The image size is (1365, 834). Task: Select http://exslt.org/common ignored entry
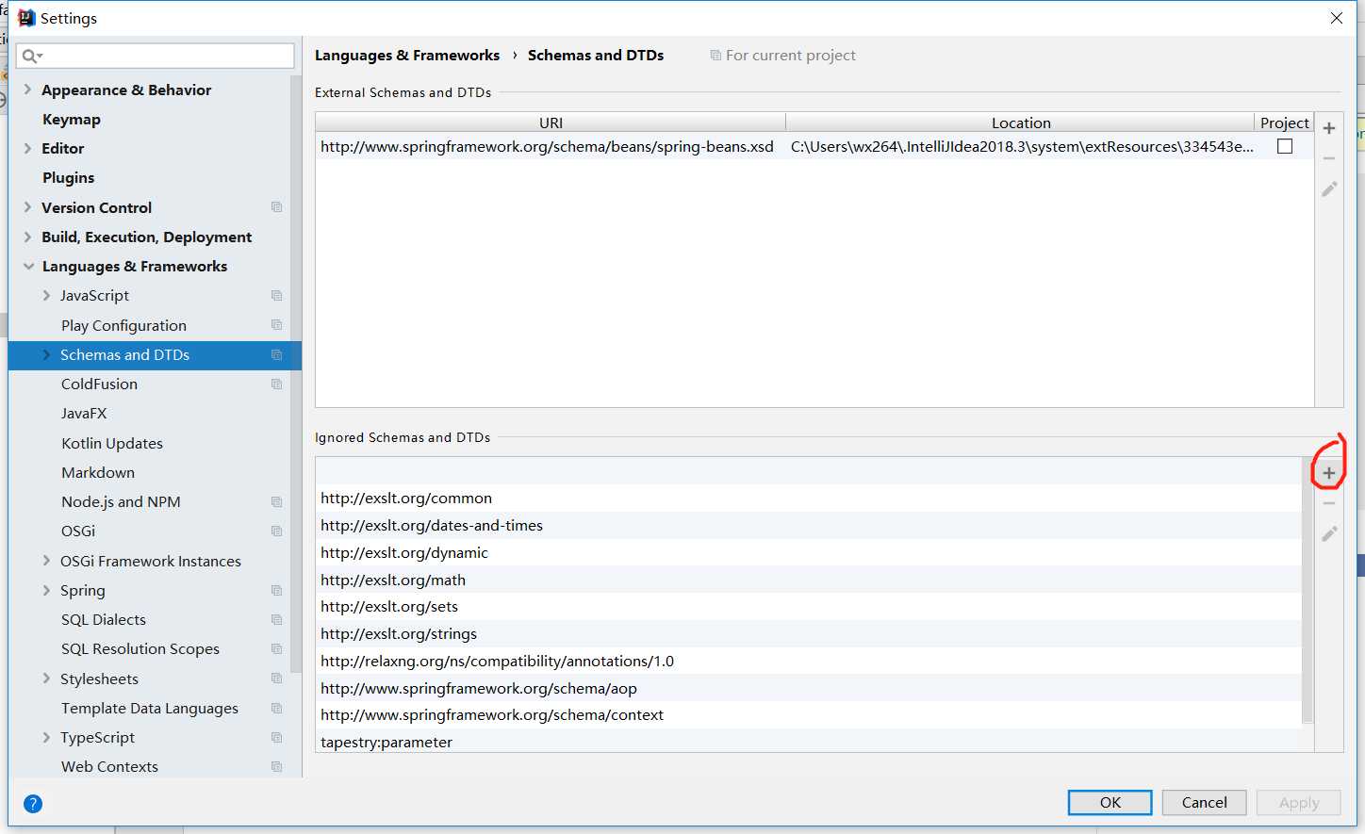(809, 498)
